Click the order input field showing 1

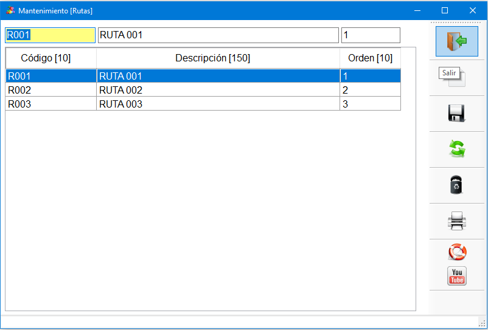tap(371, 35)
